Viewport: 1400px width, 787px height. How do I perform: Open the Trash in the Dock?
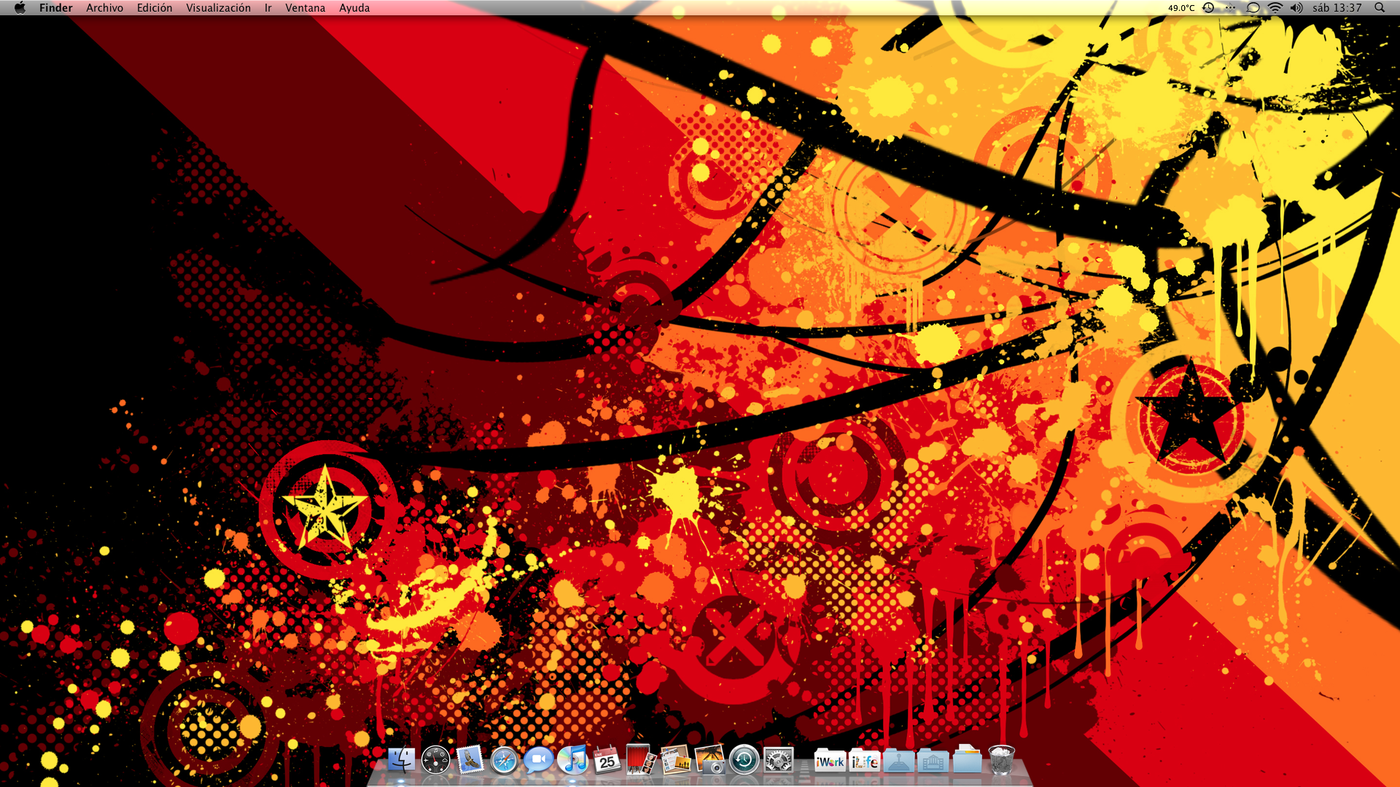click(1001, 760)
